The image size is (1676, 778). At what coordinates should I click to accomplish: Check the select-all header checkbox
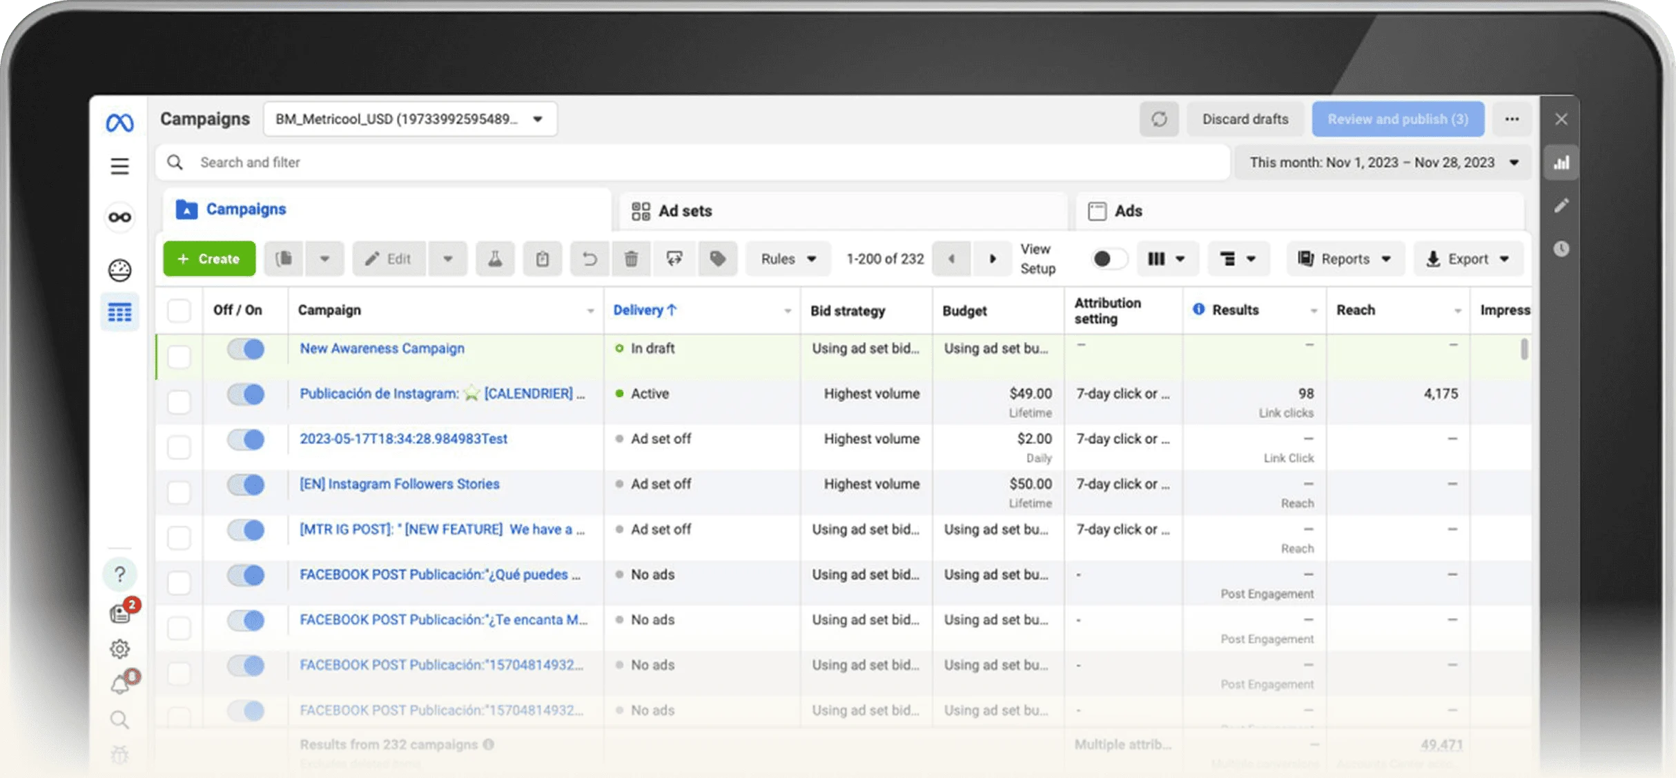179,310
